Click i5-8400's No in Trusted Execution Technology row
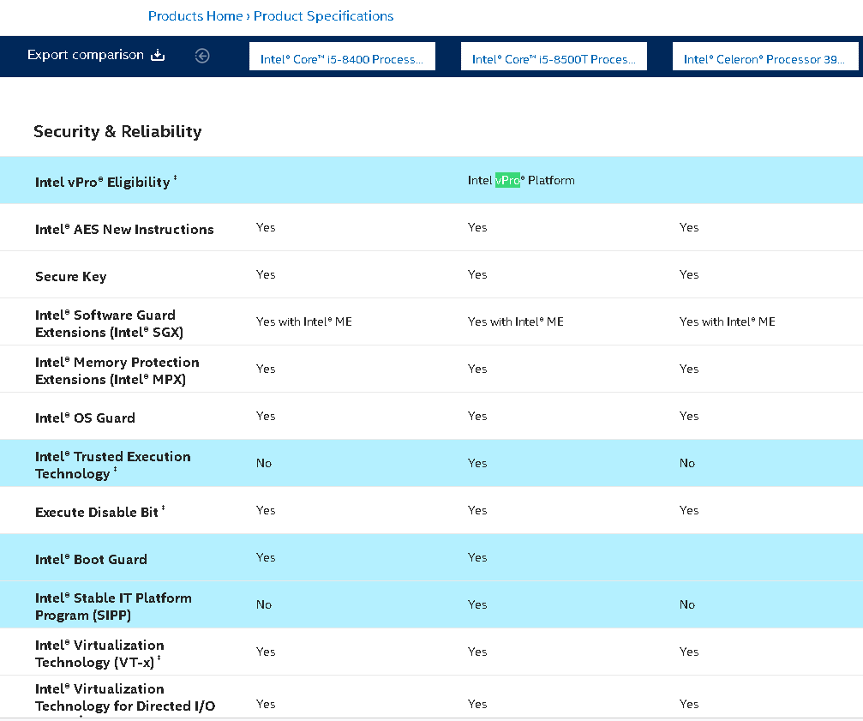 click(x=264, y=464)
